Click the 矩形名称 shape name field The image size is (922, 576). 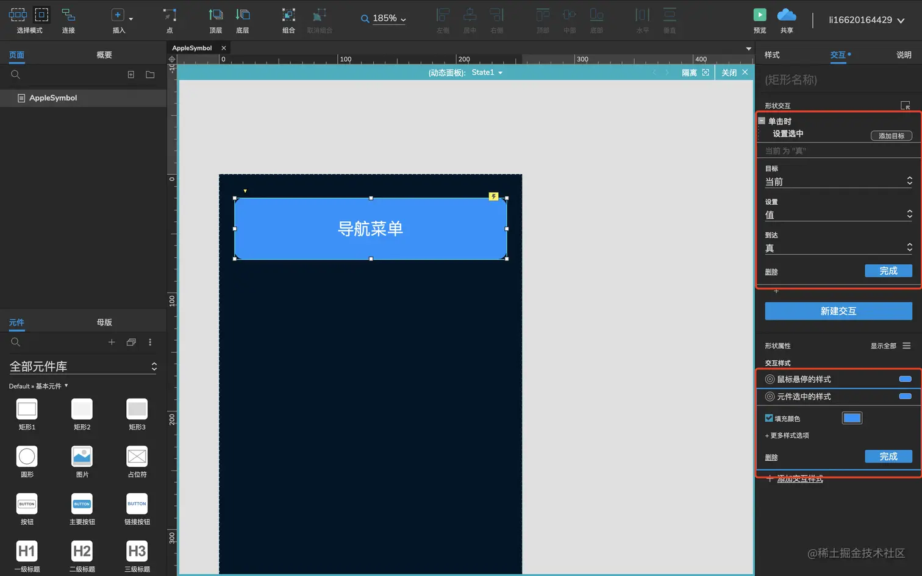pyautogui.click(x=838, y=80)
